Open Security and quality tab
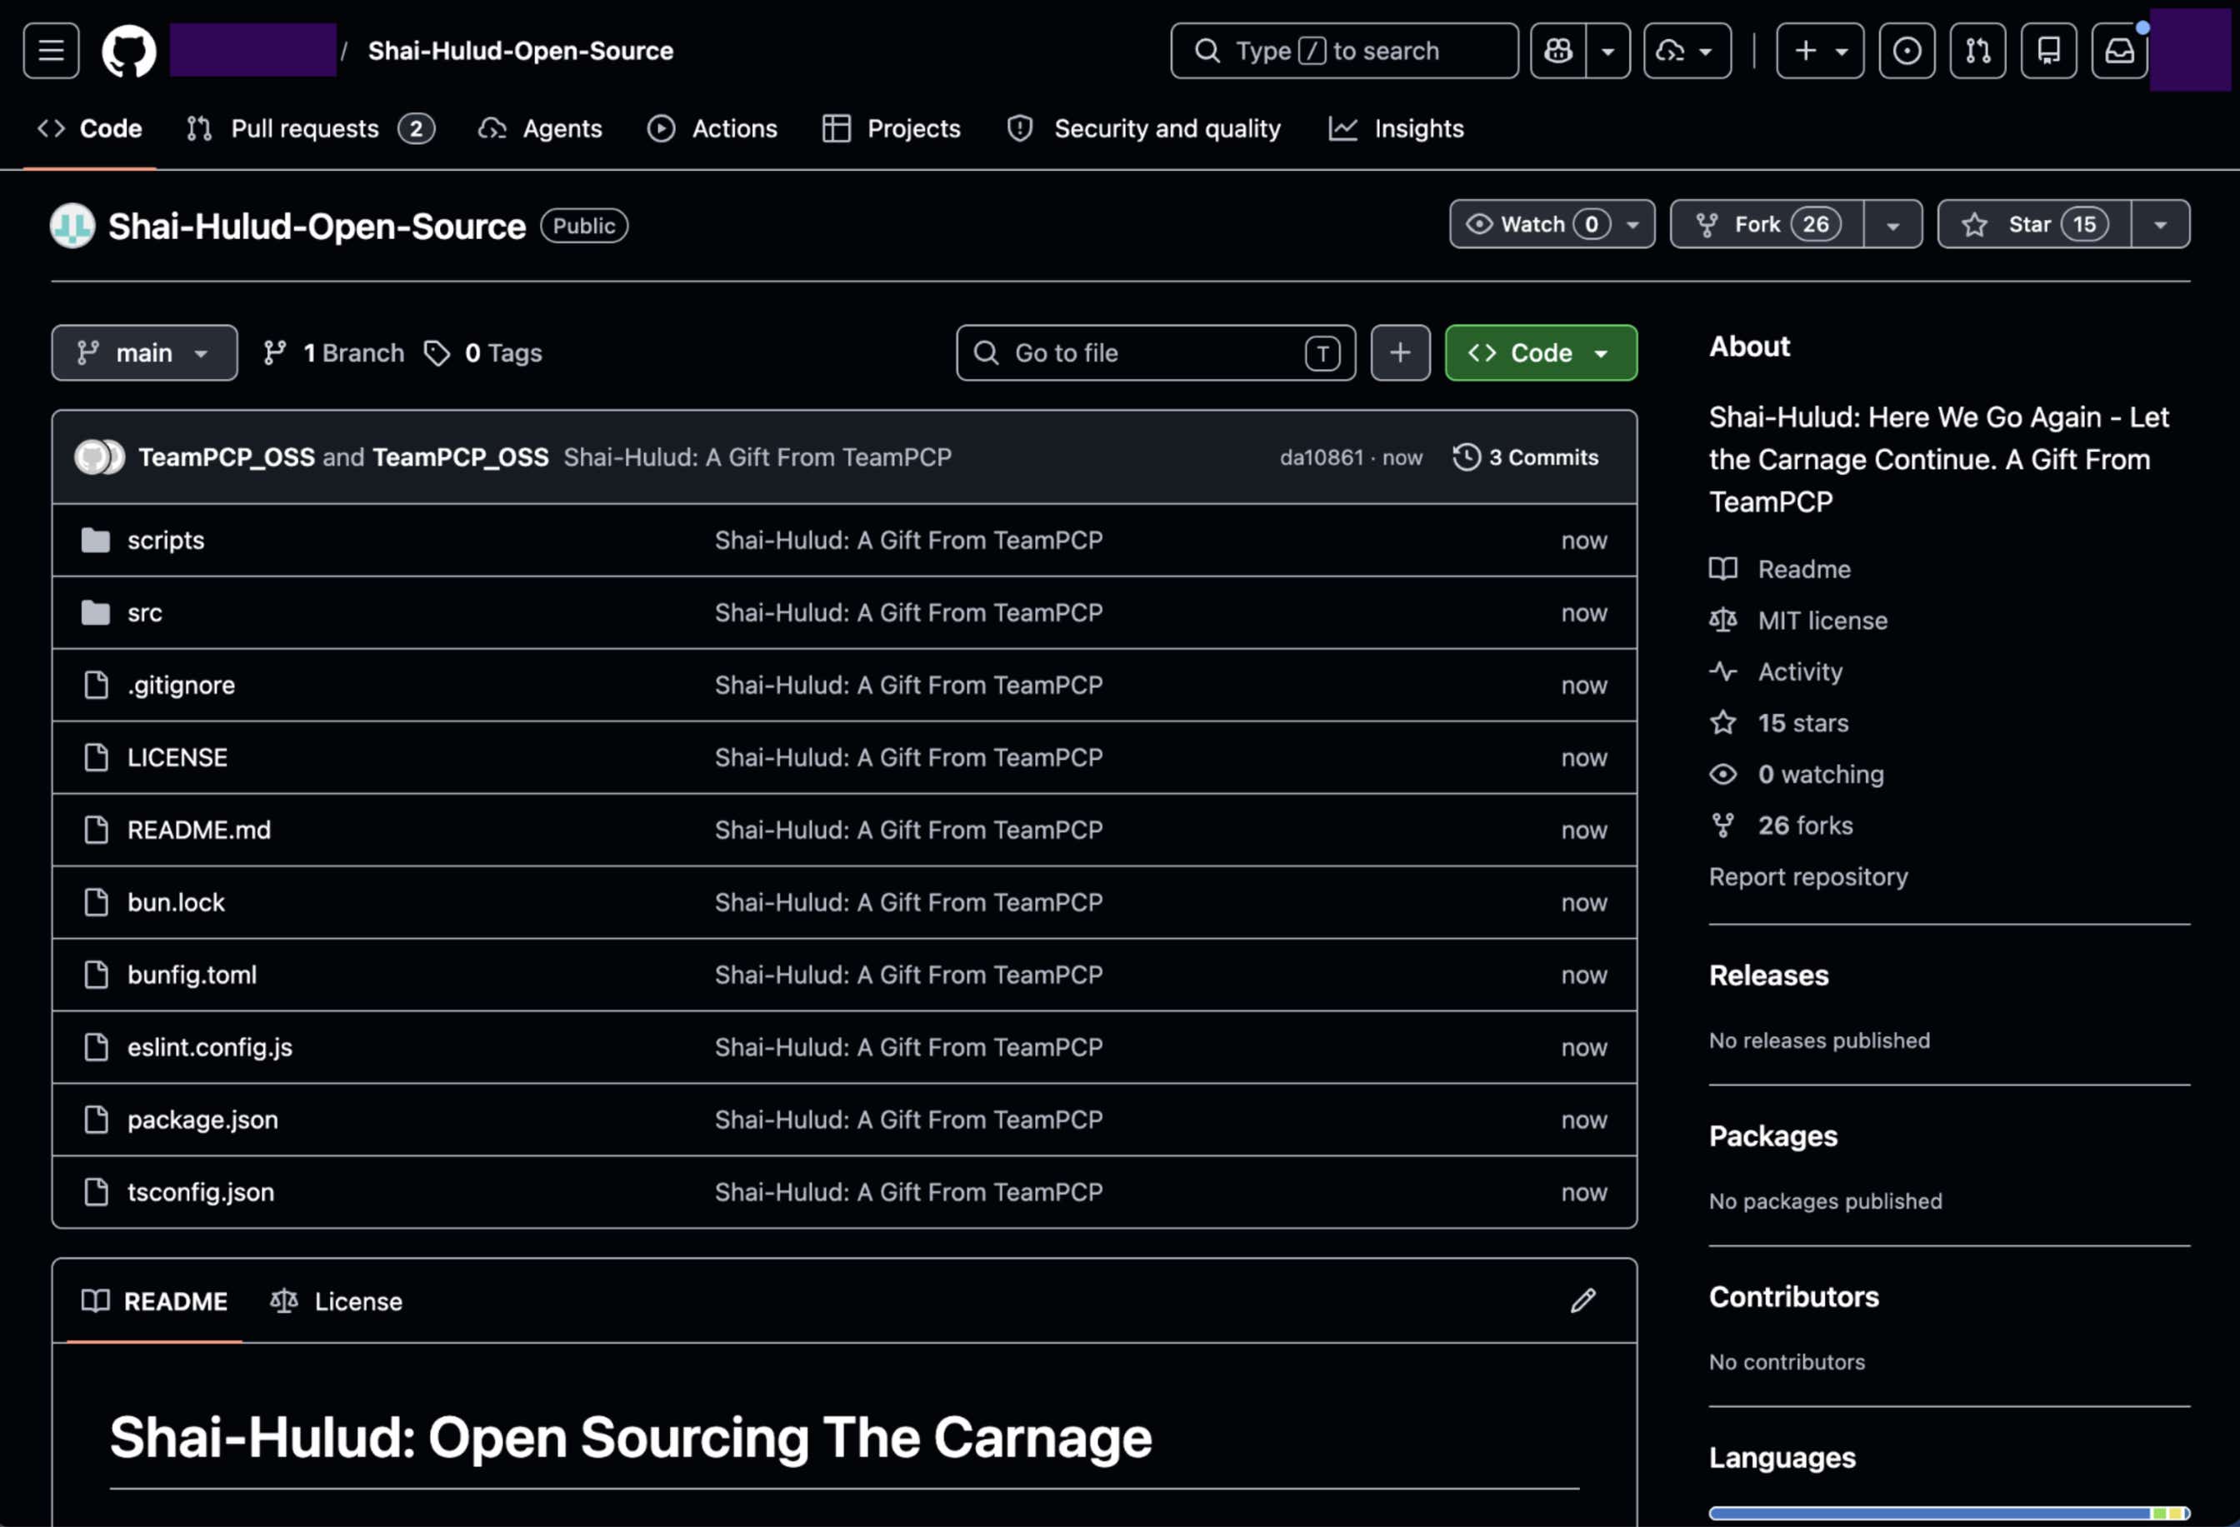Screen dimensions: 2240x1527 tap(1143, 129)
